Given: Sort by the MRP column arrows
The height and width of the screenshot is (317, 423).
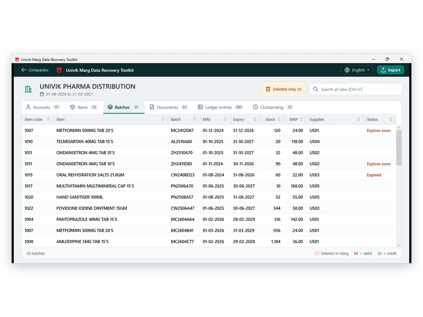Looking at the screenshot, I should 302,119.
